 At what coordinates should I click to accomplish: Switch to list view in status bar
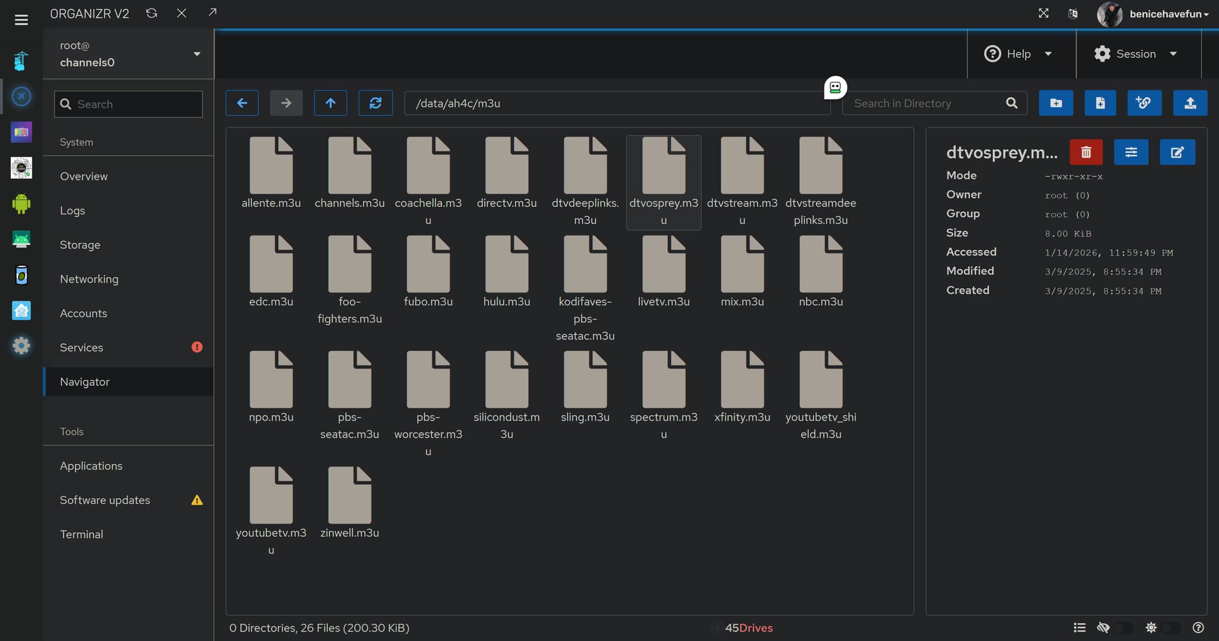[1079, 628]
